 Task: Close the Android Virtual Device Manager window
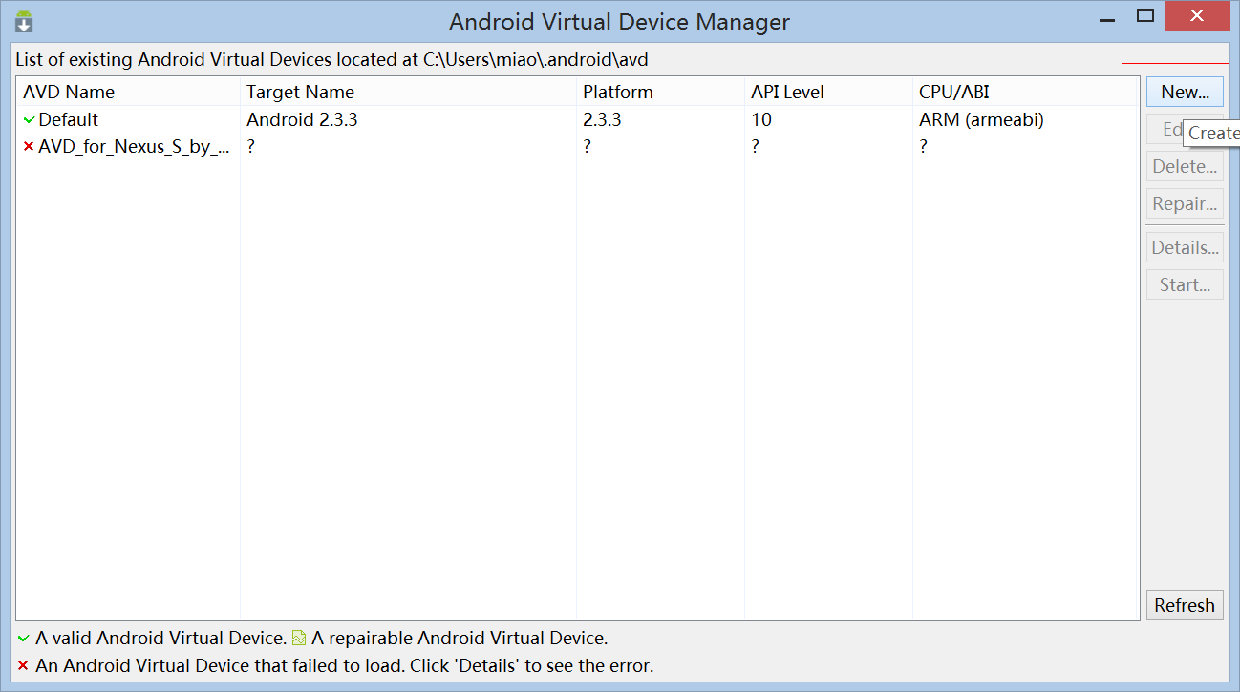(1198, 16)
